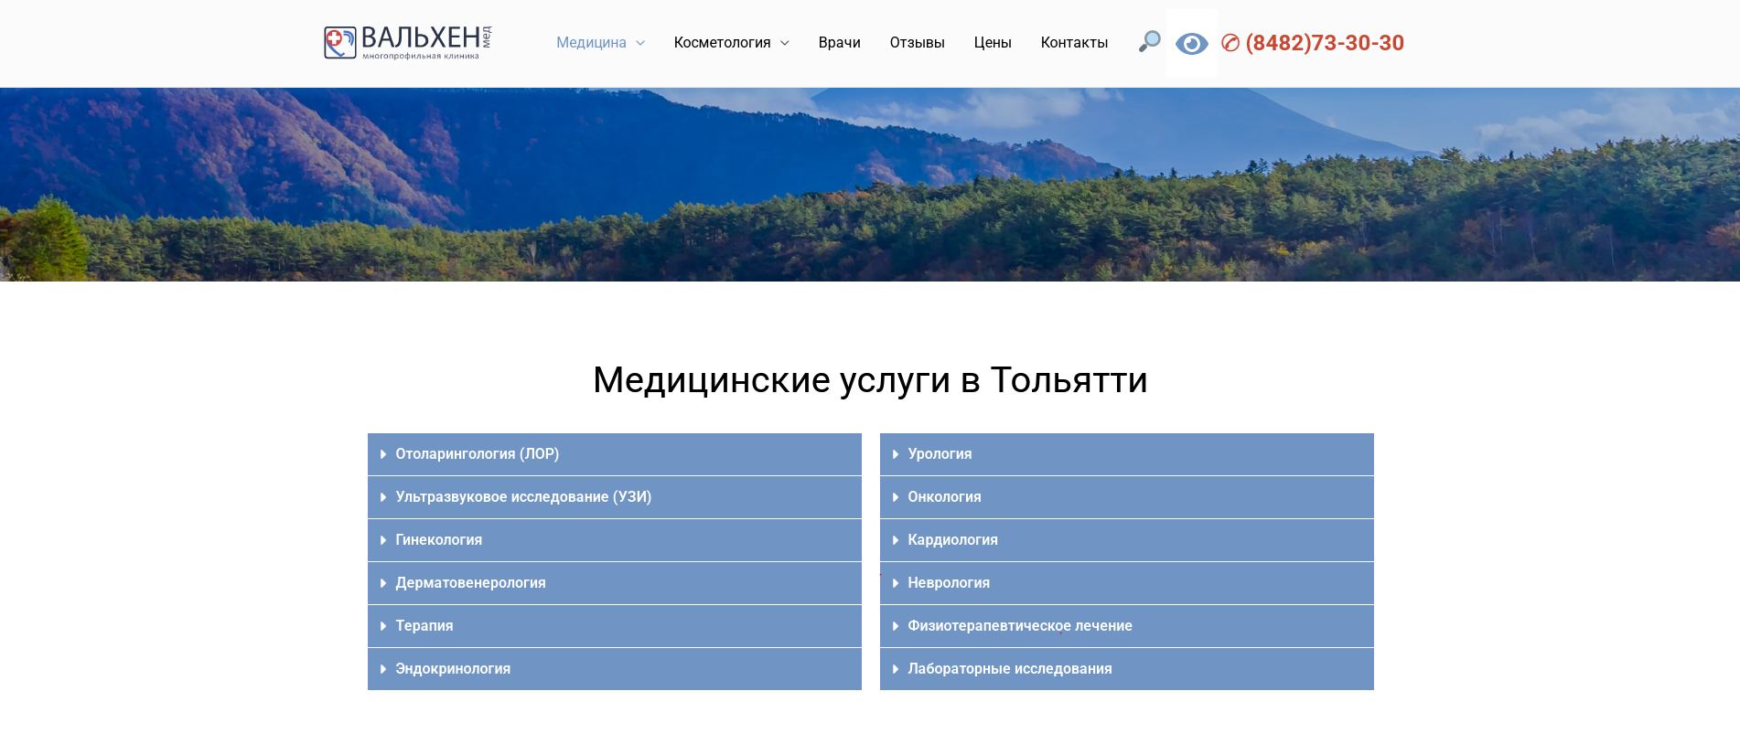Expand the Терапия section

[615, 626]
